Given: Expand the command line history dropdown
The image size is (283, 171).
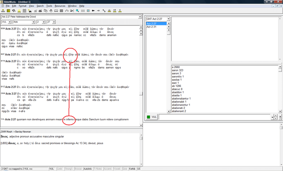Looking at the screenshot, I should 272,117.
